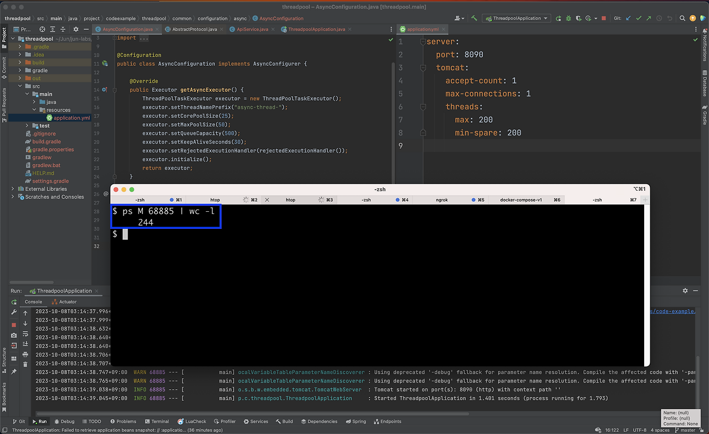Screen dimensions: 709x434
Task: Collapse the src folder
Action: coord(20,86)
